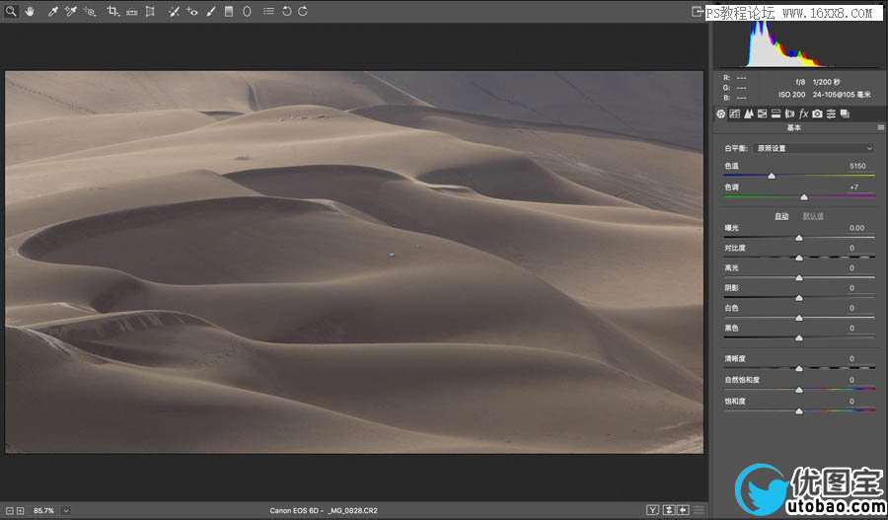888x520 pixels.
Task: Swap before and after settings
Action: tap(669, 510)
